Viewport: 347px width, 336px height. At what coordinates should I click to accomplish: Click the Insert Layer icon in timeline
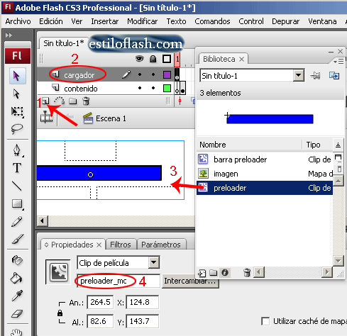pos(45,101)
